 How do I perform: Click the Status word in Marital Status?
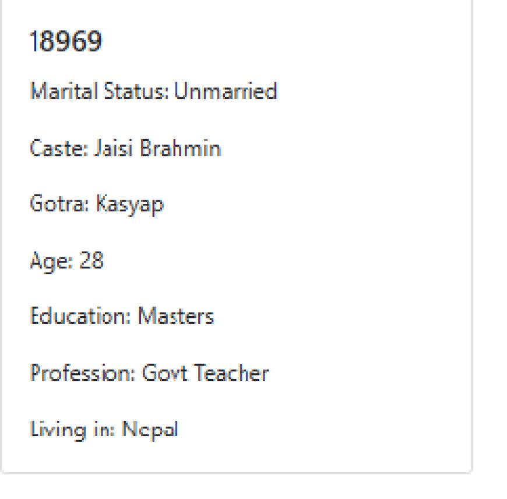click(x=136, y=91)
